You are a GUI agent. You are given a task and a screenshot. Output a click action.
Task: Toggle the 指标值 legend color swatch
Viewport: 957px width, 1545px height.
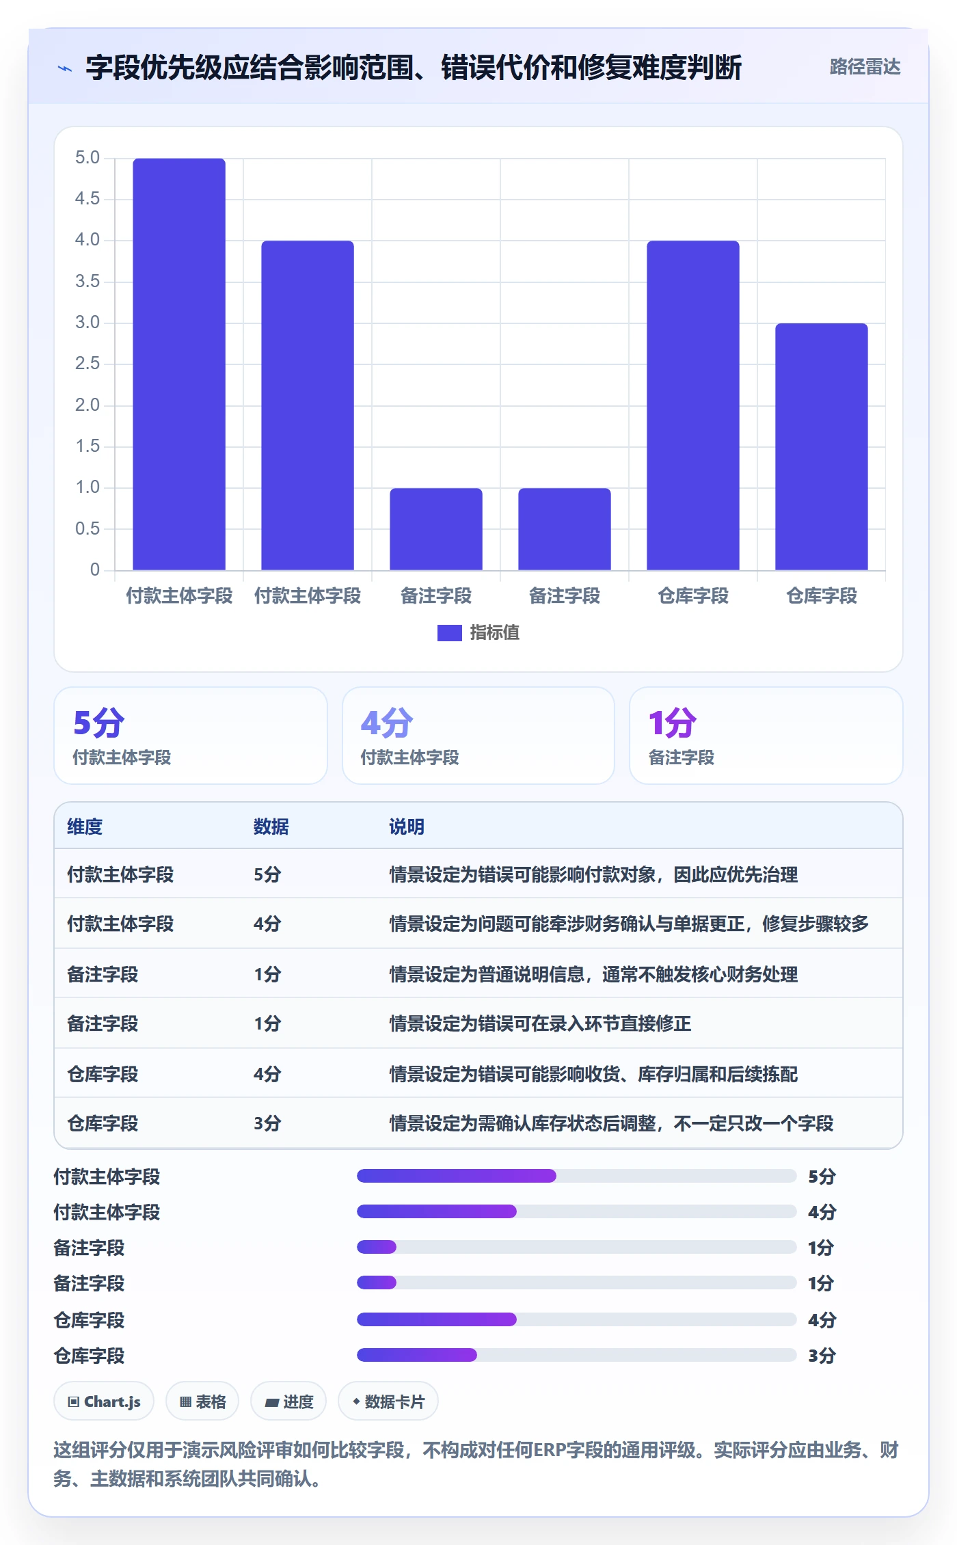450,633
